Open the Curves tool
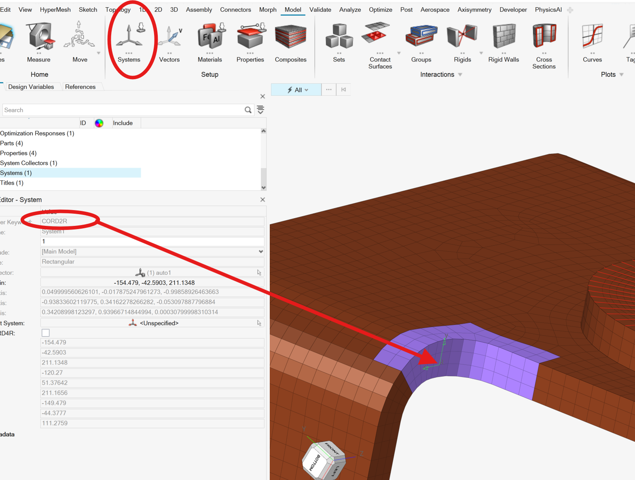 pyautogui.click(x=592, y=42)
